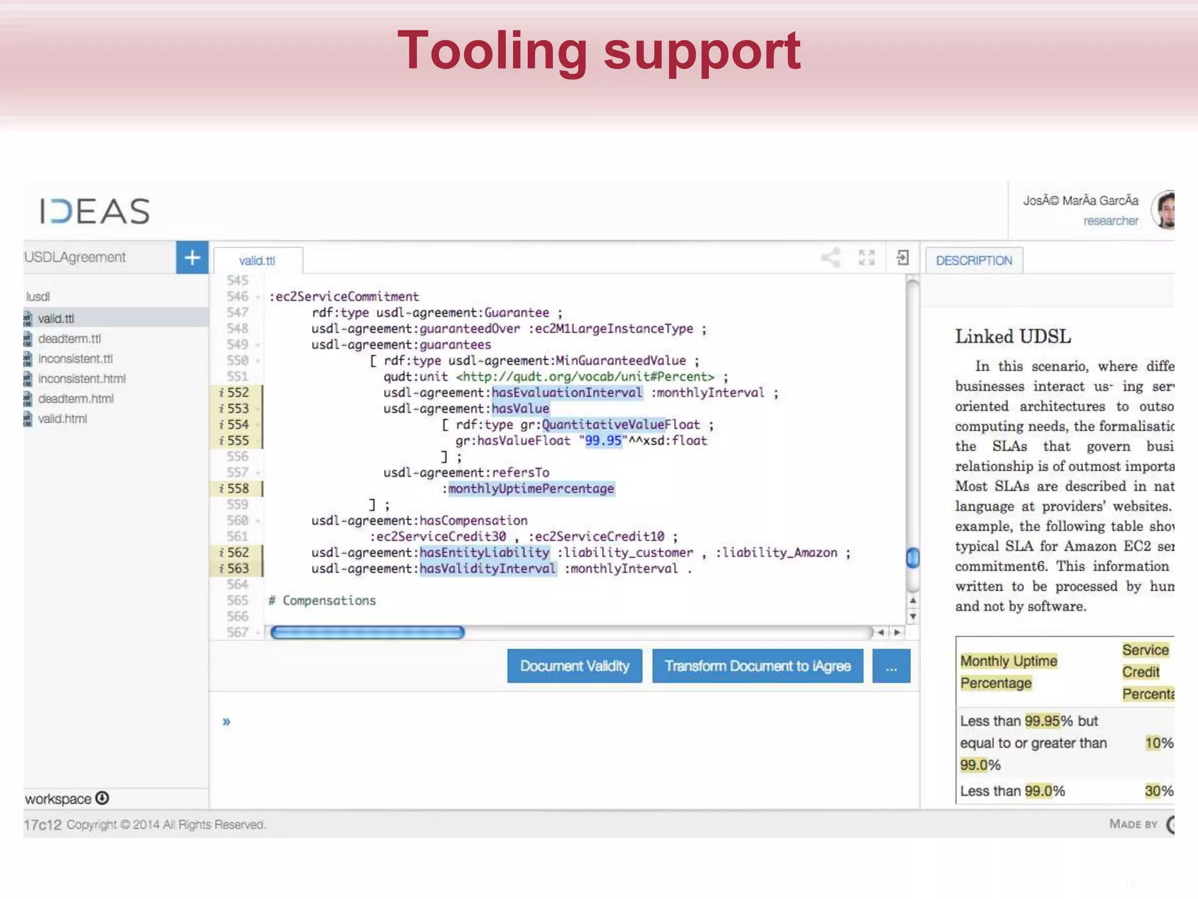
Task: Switch to the valid.ttl editor tab
Action: click(x=257, y=260)
